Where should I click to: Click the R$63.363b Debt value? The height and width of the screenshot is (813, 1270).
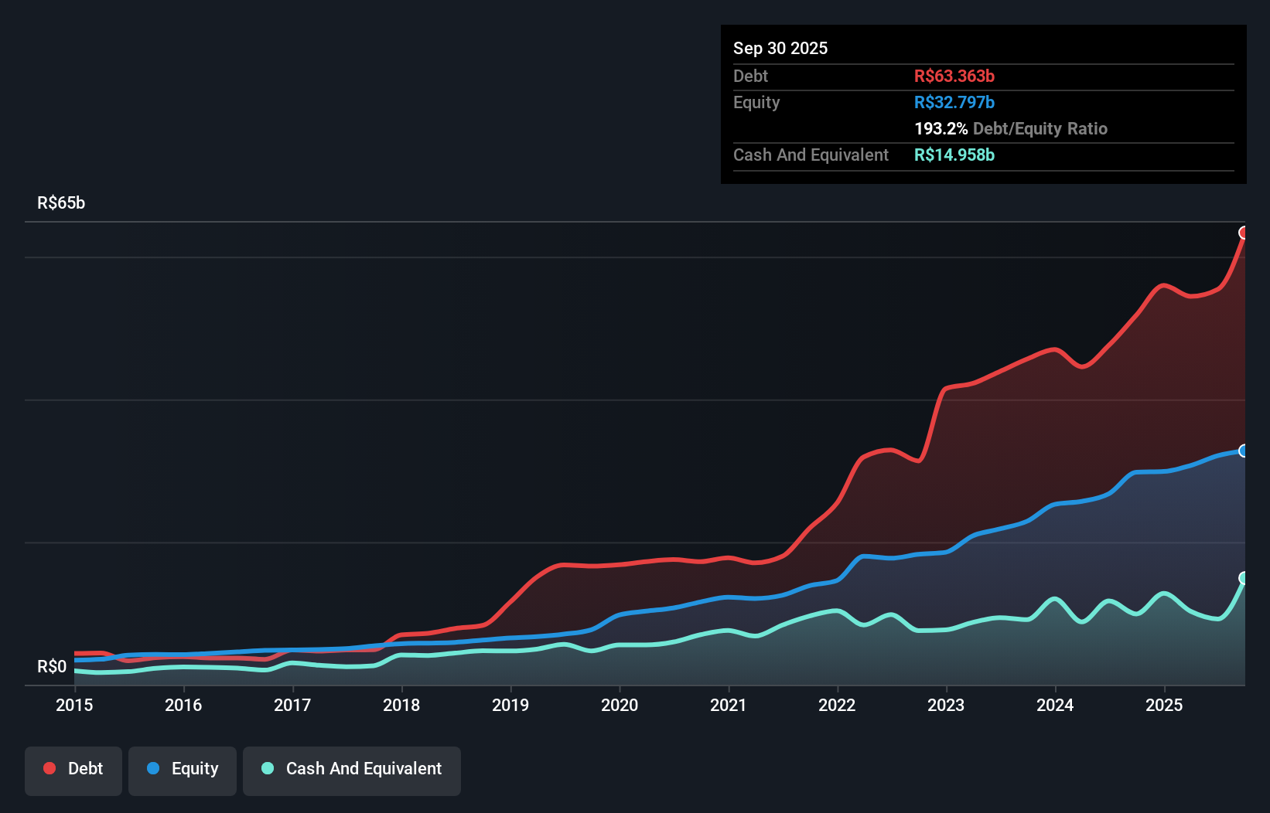point(954,76)
